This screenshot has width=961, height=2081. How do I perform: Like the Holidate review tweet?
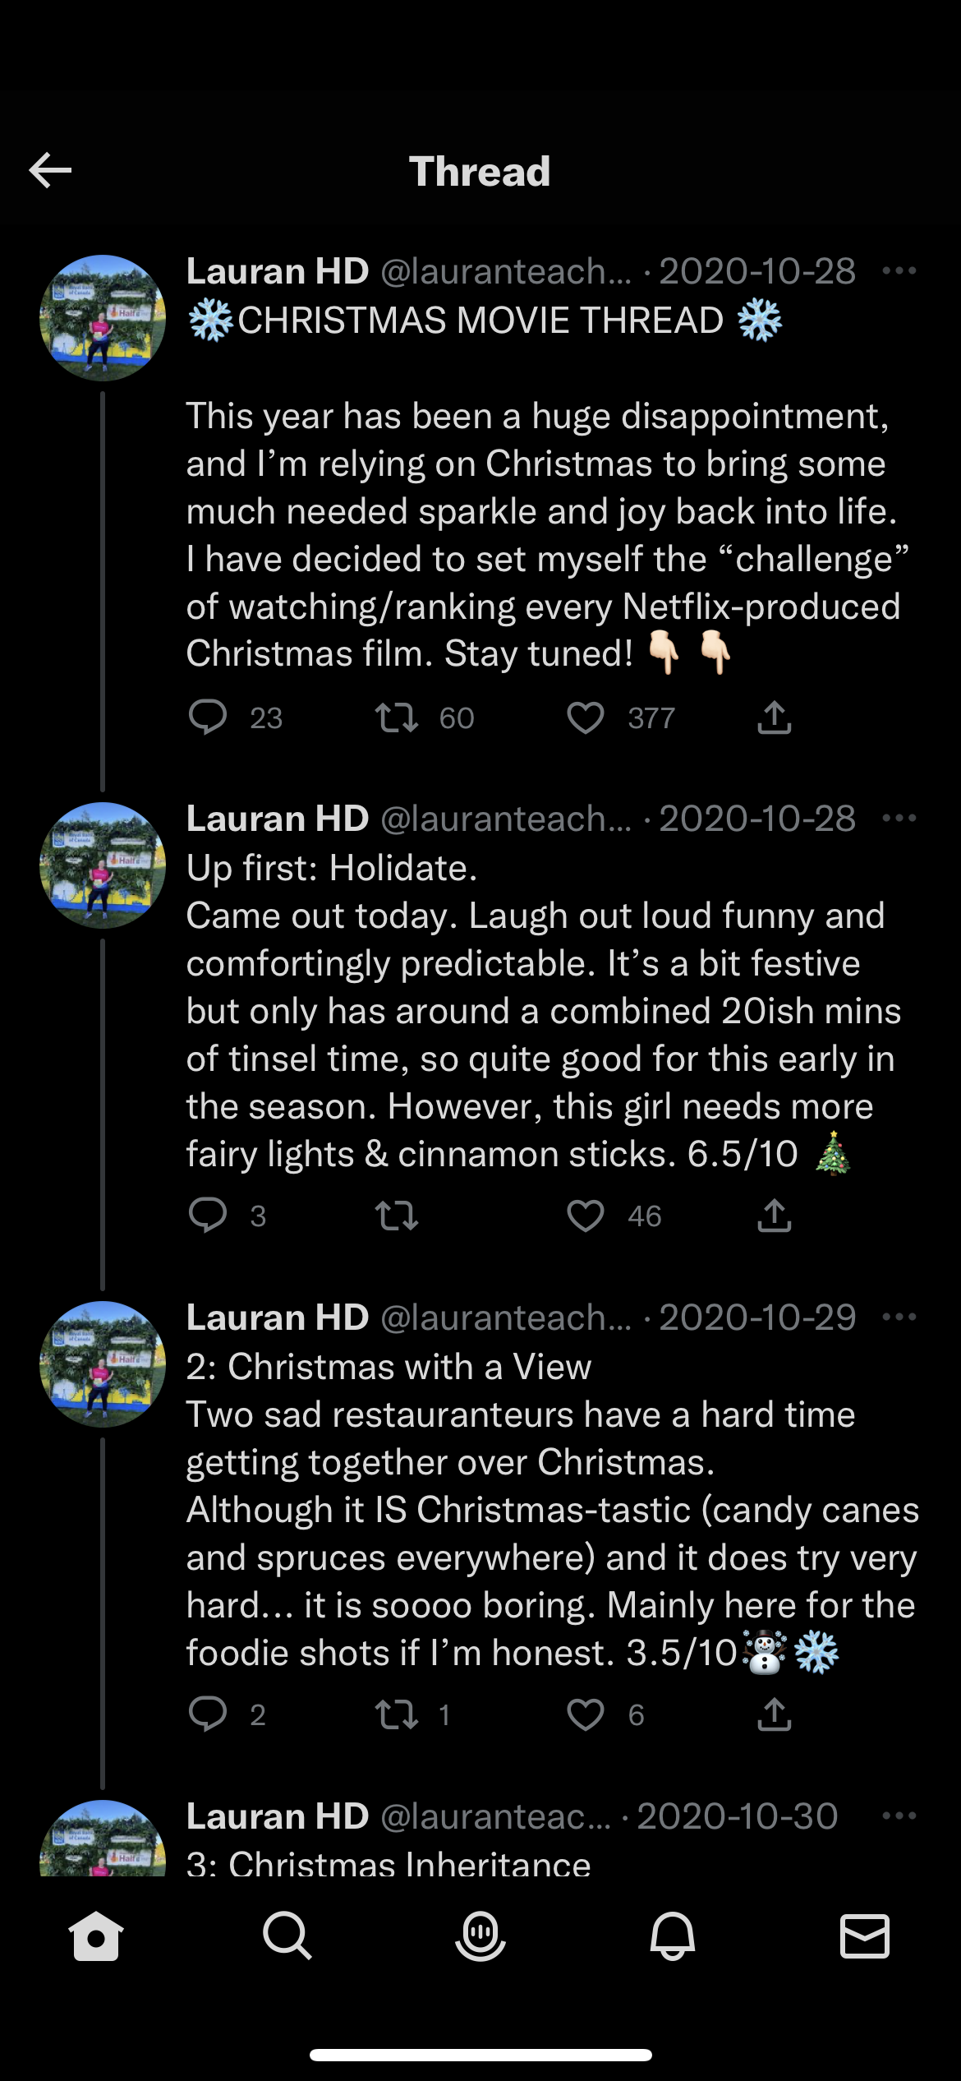coord(586,1216)
